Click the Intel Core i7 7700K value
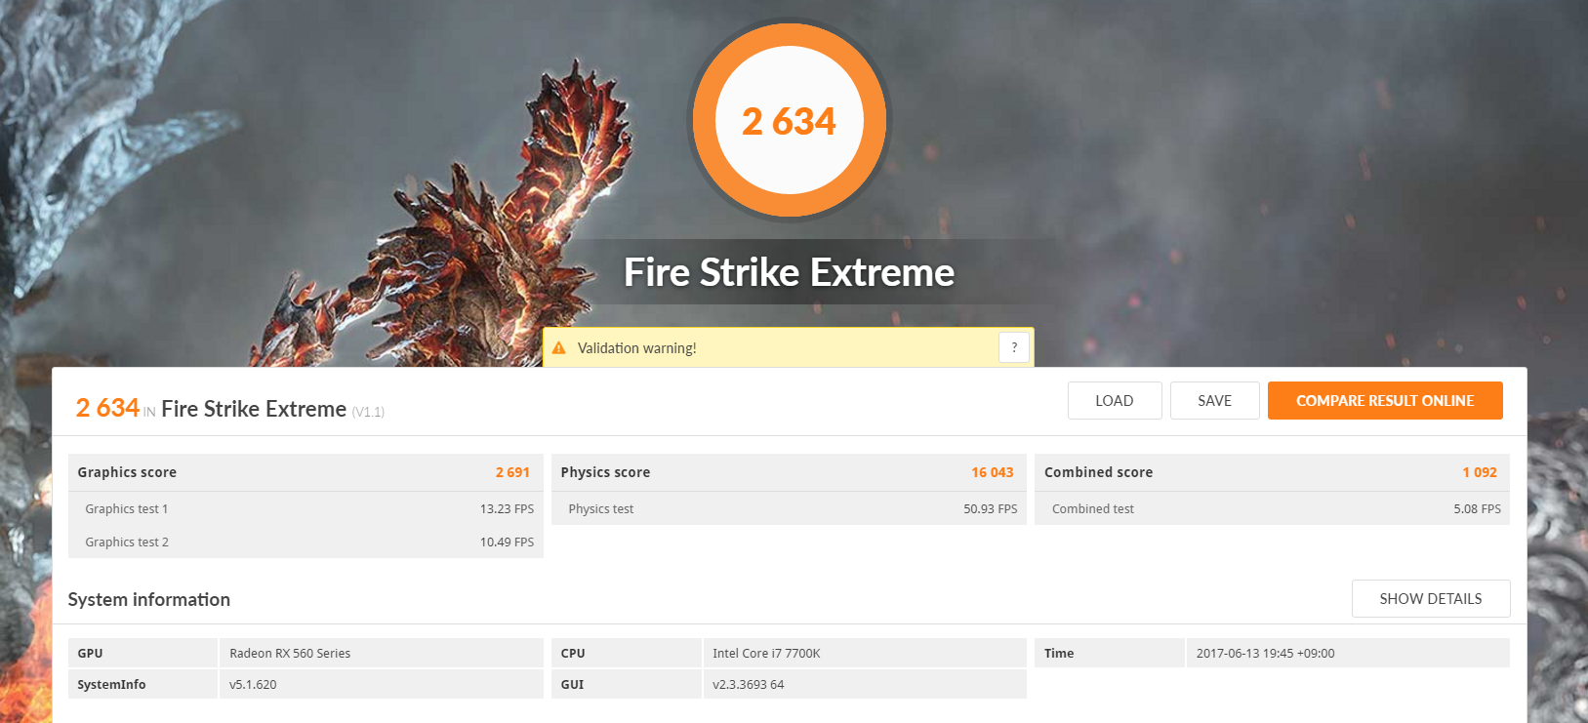 point(766,654)
